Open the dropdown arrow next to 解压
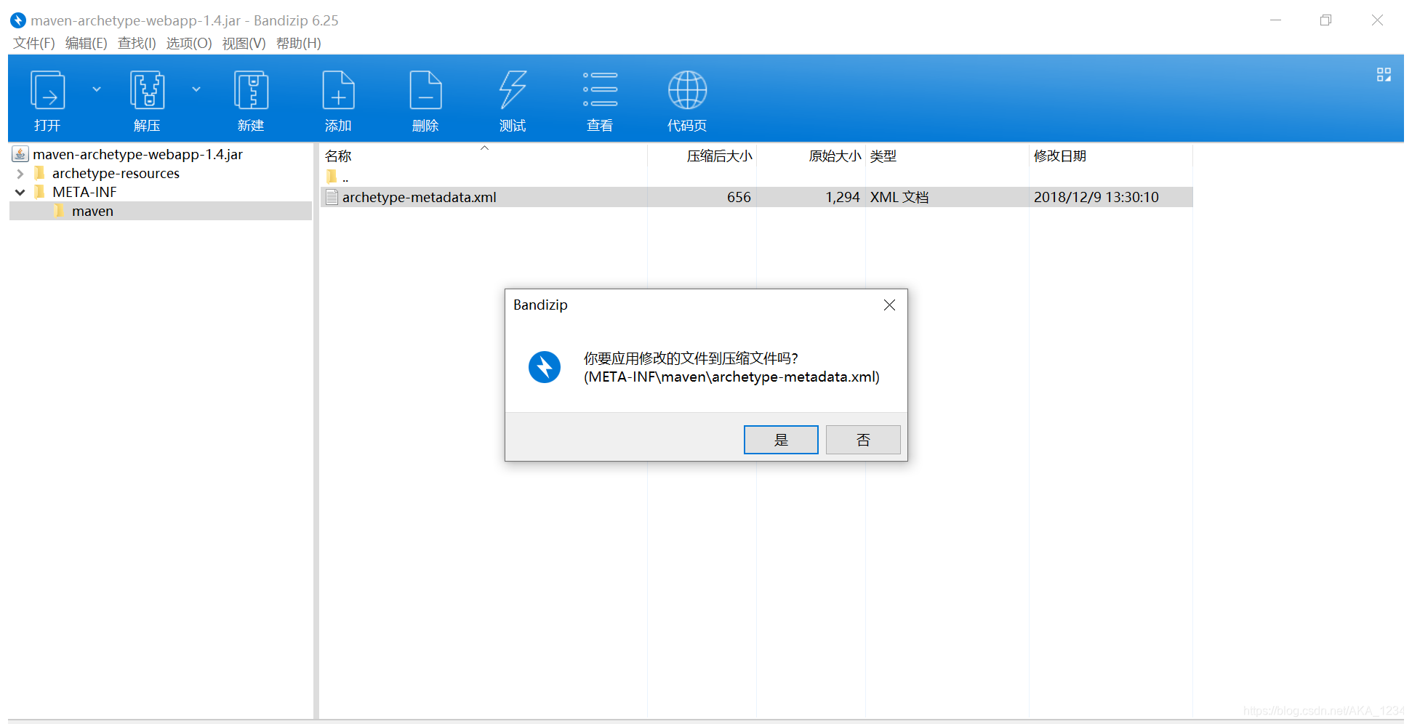 196,89
